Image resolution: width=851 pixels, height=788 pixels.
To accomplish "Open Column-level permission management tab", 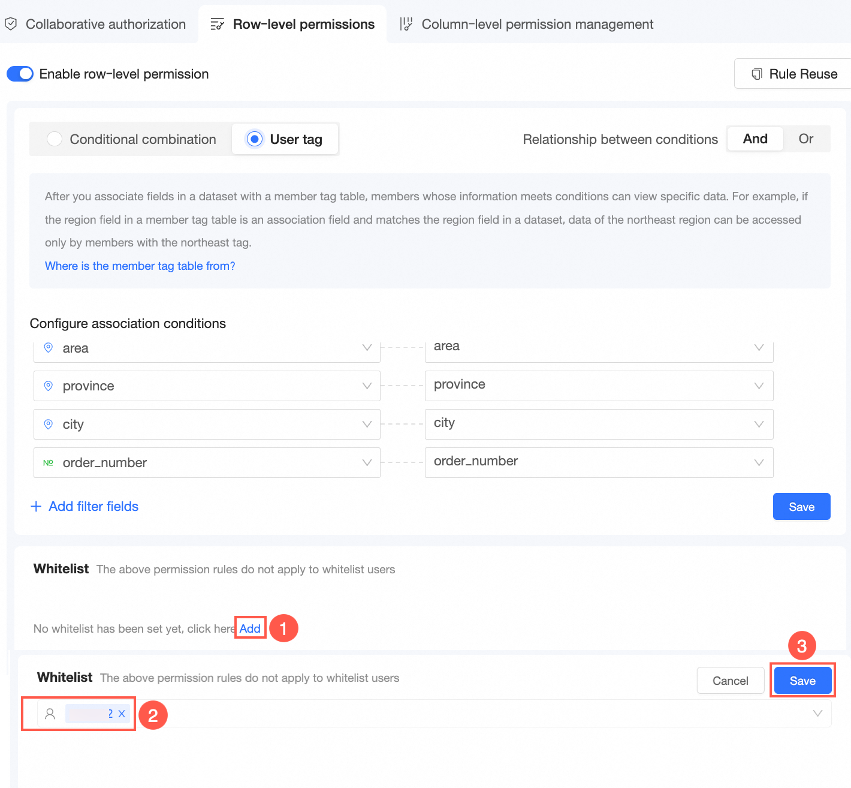I will coord(537,24).
